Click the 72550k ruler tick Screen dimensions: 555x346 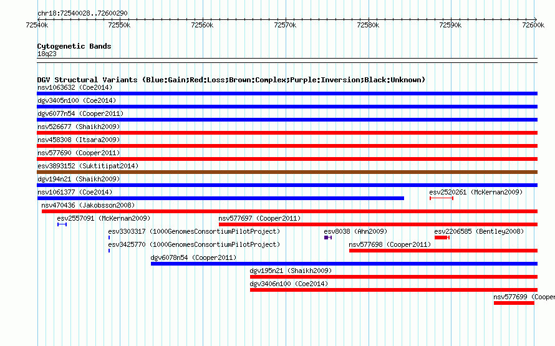(x=119, y=25)
